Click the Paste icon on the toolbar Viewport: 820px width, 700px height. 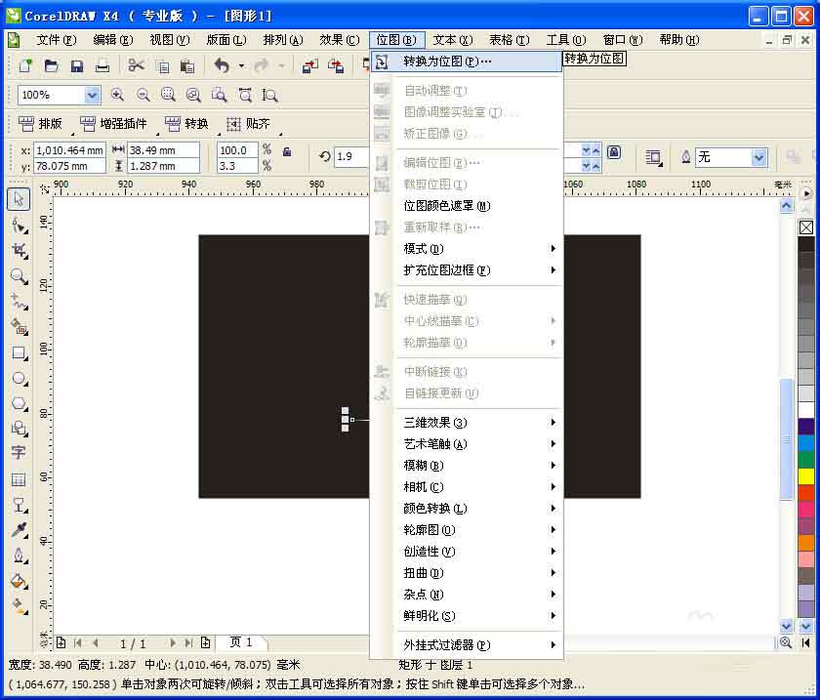pyautogui.click(x=187, y=65)
